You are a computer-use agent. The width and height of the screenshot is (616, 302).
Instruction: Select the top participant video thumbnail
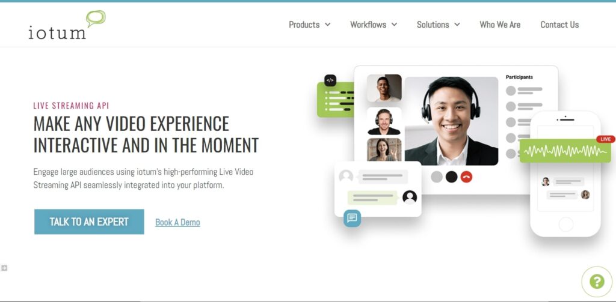[x=384, y=88]
